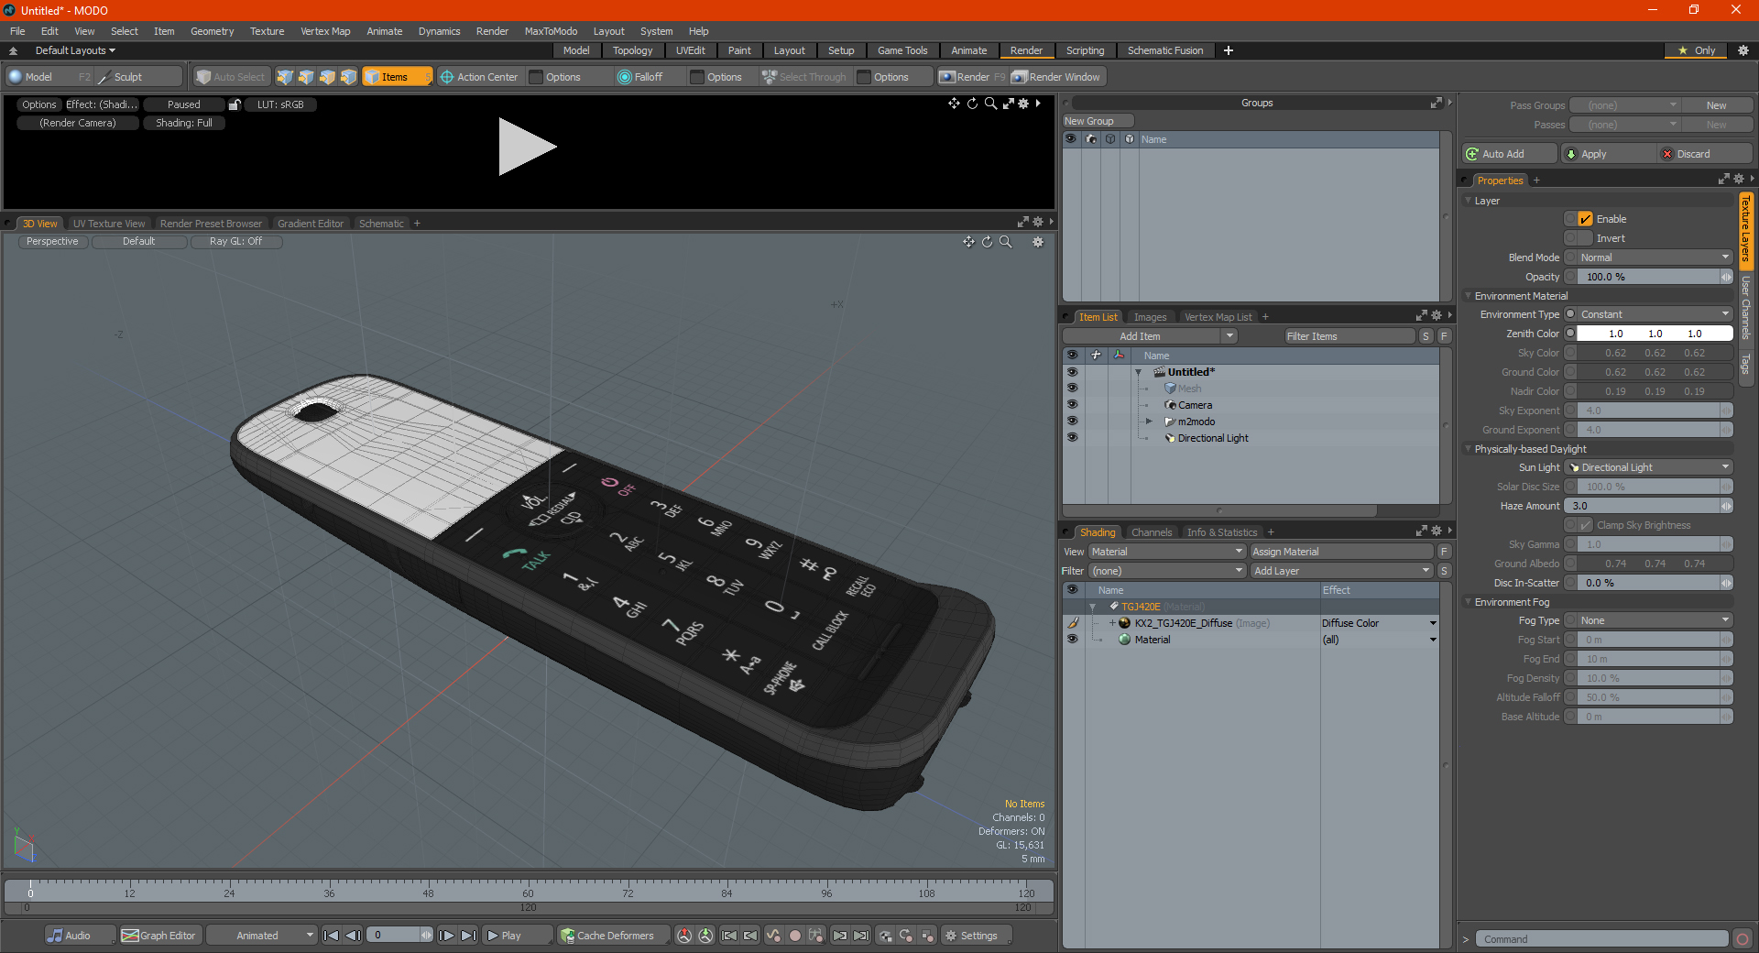Open Action Center tool
1759x953 pixels.
478,77
